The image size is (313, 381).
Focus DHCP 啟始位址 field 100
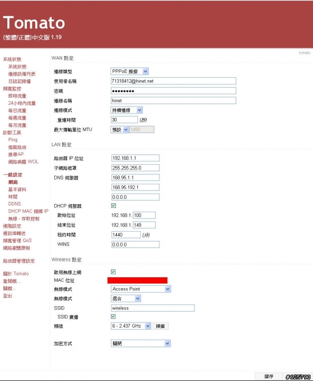point(144,215)
